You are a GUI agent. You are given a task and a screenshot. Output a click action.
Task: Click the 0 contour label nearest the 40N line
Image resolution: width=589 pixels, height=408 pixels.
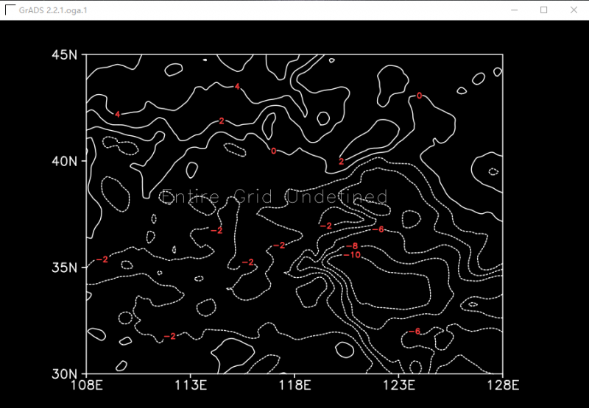pyautogui.click(x=273, y=151)
